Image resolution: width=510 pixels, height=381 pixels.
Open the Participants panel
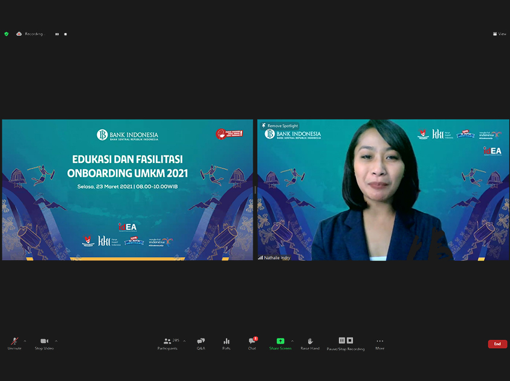167,344
